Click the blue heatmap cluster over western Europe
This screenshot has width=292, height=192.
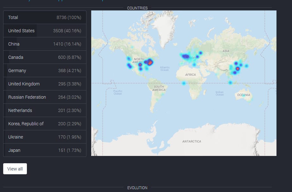pyautogui.click(x=185, y=56)
